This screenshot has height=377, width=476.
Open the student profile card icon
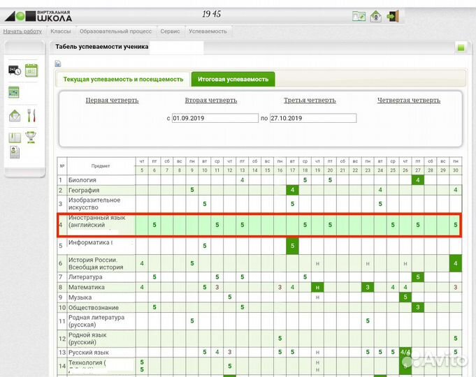(x=14, y=152)
